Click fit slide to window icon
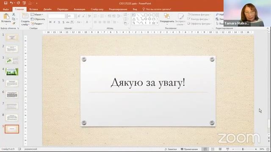This screenshot has height=152, width=271. pyautogui.click(x=268, y=149)
